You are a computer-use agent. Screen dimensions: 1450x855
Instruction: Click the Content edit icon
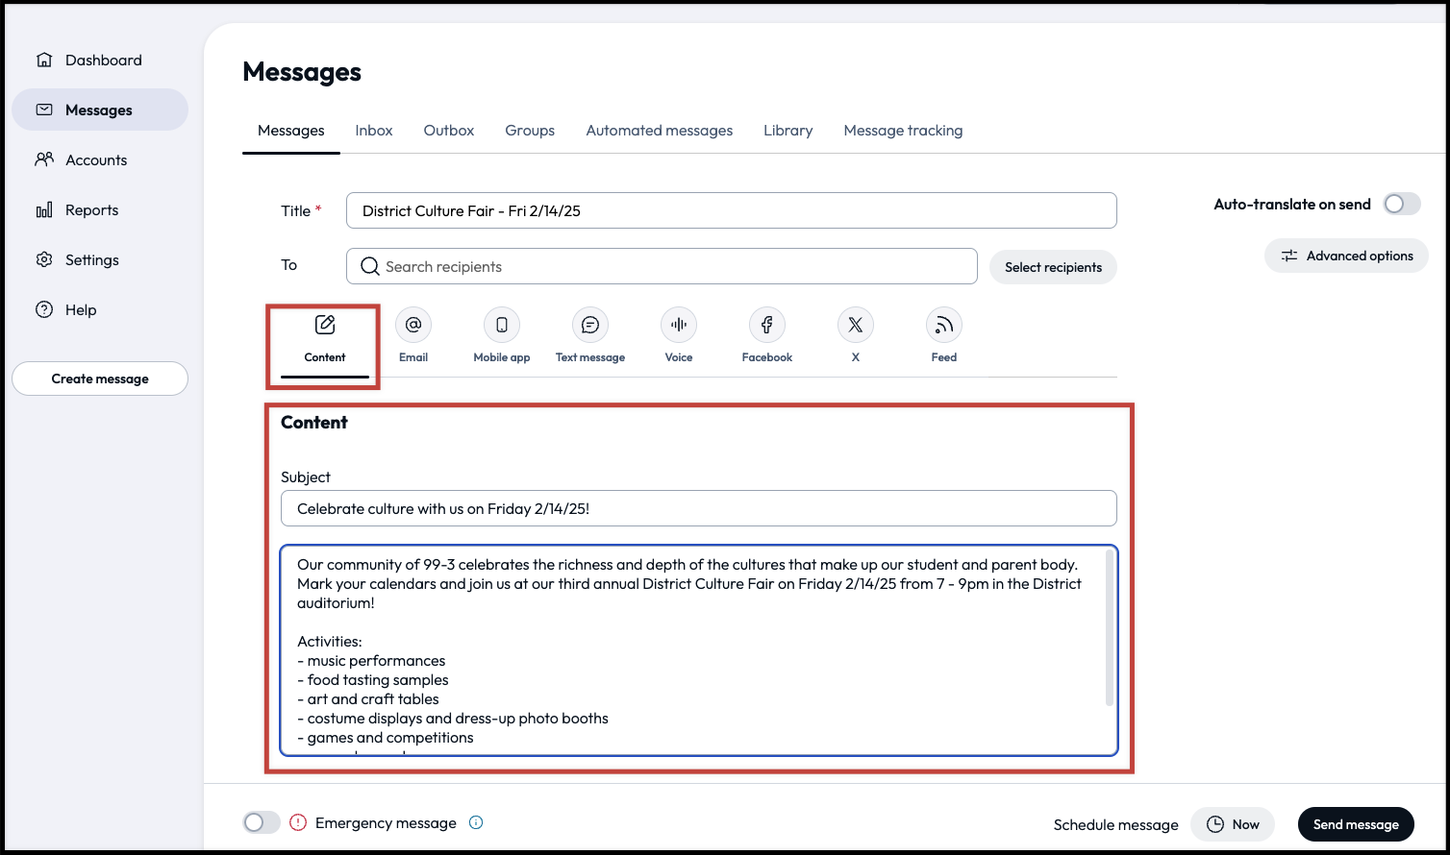coord(325,326)
